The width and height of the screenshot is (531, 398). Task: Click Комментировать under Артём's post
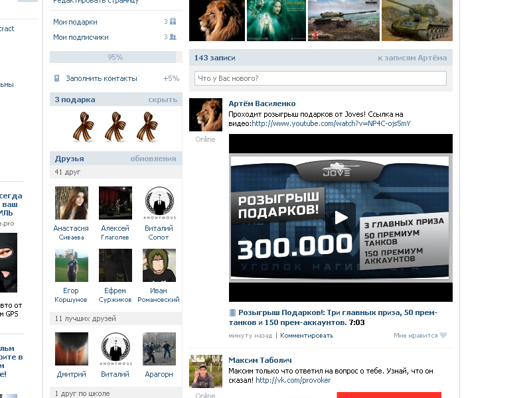(307, 336)
